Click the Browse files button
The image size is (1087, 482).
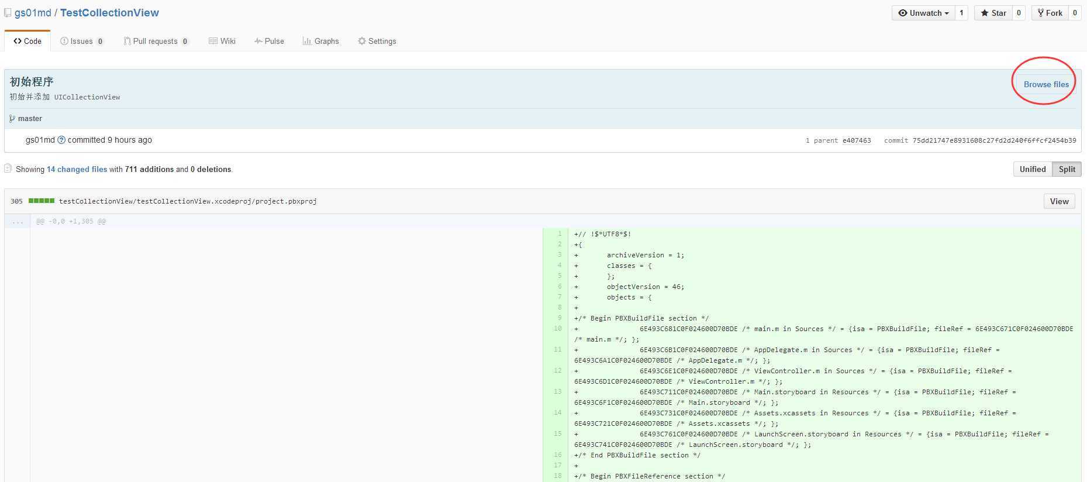1046,84
